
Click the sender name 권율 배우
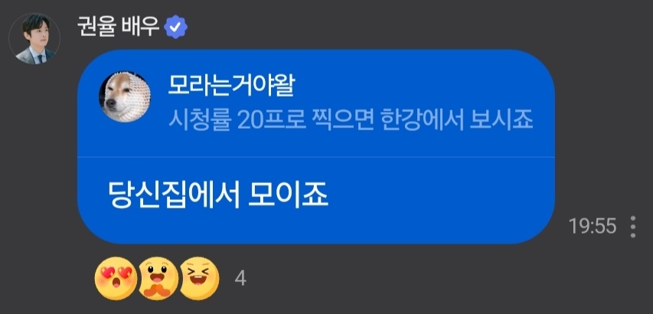[118, 27]
